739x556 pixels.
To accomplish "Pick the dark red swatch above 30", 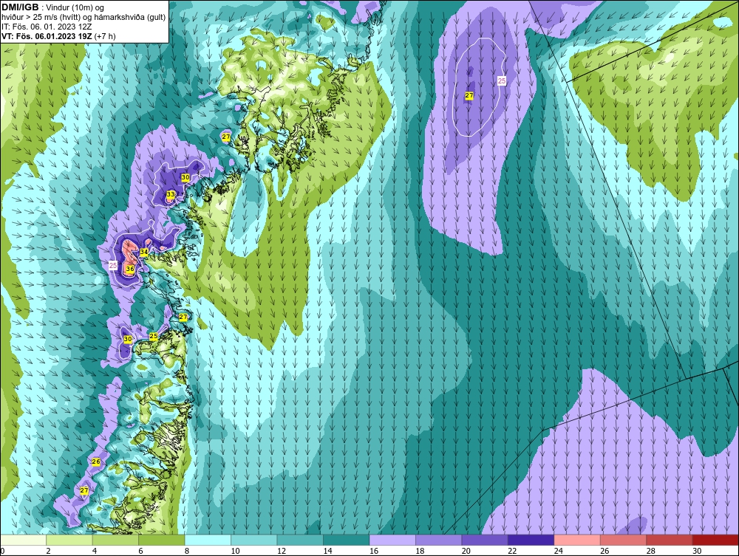I will point(716,540).
